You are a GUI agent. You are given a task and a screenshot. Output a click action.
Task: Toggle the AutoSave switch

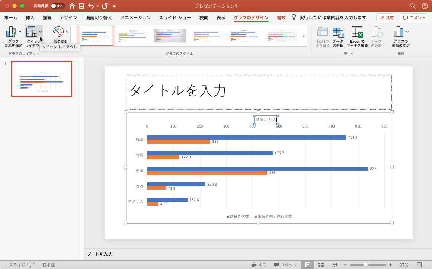pyautogui.click(x=58, y=6)
